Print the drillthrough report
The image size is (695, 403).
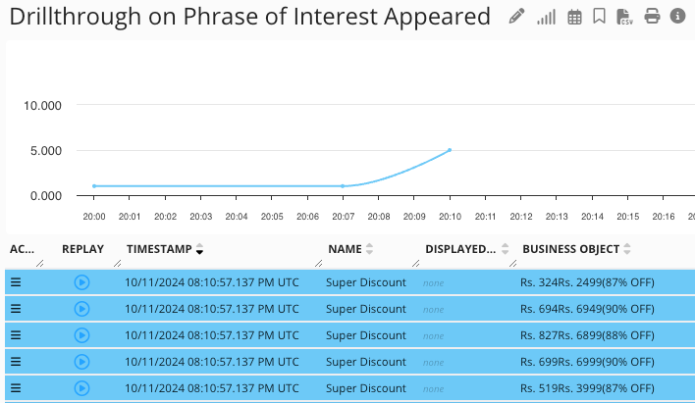tap(652, 17)
